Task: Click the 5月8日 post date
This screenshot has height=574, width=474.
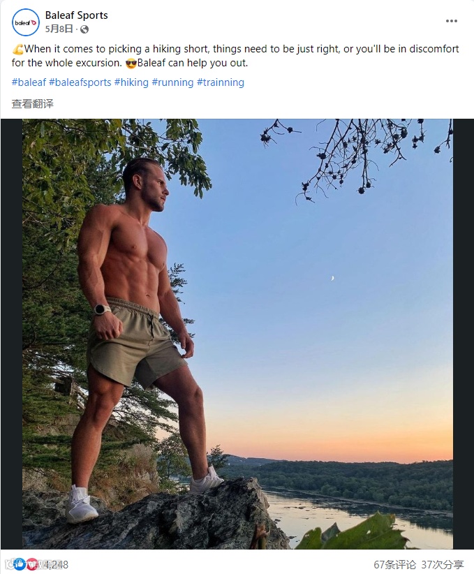Action: [x=59, y=29]
